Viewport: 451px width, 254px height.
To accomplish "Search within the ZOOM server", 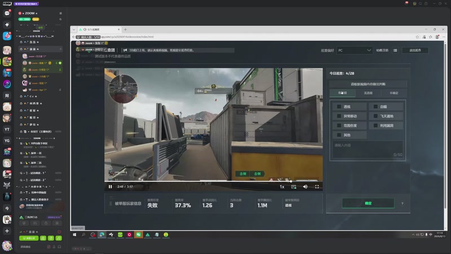I will pyautogui.click(x=60, y=19).
